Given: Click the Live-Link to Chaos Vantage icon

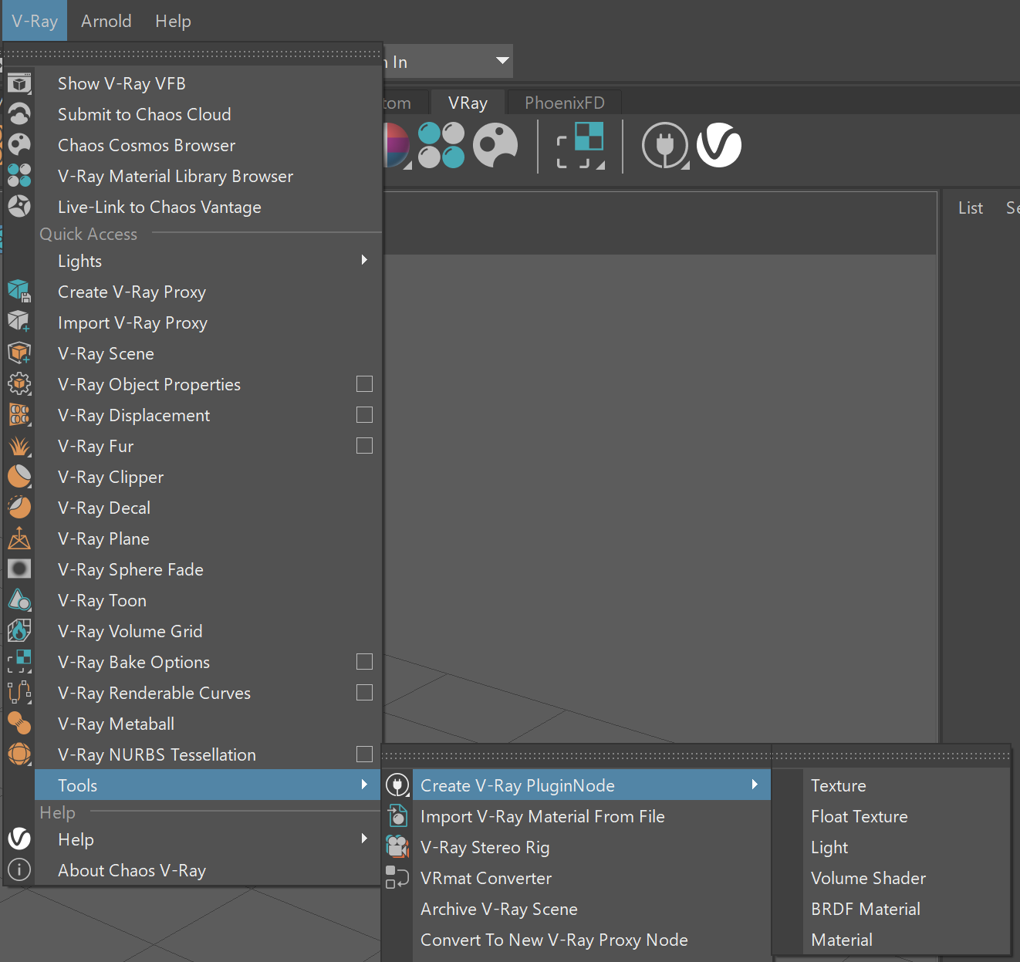Looking at the screenshot, I should point(19,207).
